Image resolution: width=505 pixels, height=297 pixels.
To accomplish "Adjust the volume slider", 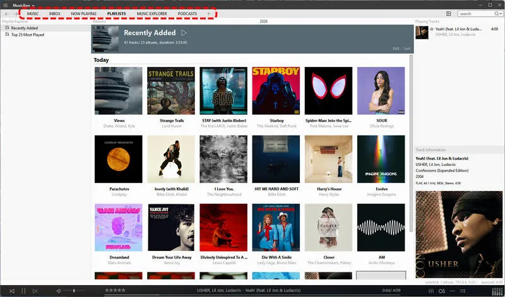I will (x=74, y=291).
